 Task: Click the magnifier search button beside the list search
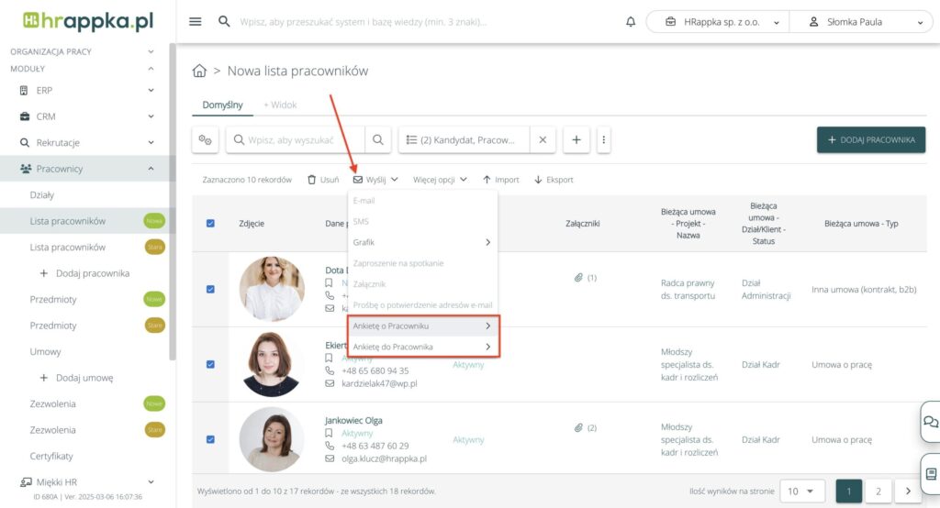377,139
